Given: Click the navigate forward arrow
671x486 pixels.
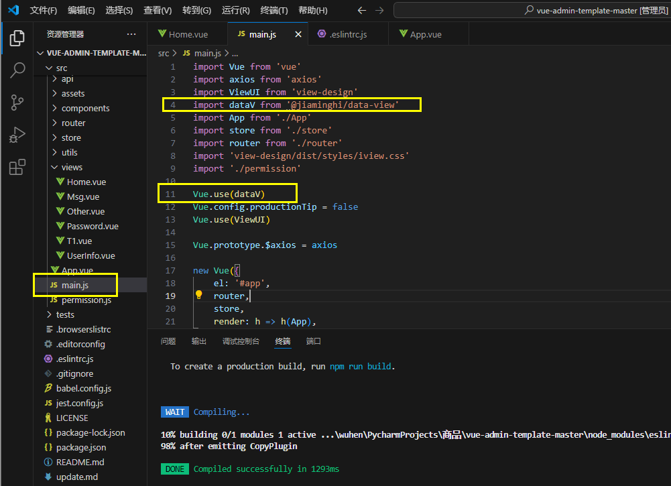Looking at the screenshot, I should coord(380,10).
